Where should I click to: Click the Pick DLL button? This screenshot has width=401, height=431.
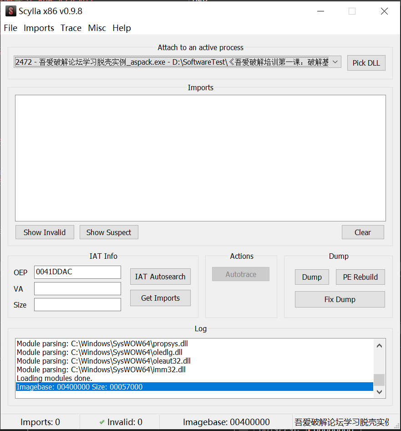pos(366,63)
